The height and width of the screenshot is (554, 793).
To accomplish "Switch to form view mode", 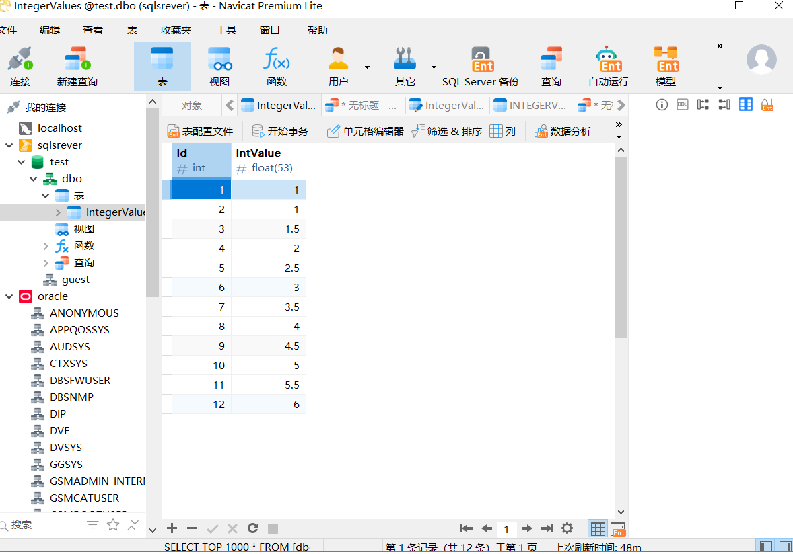I will click(618, 528).
